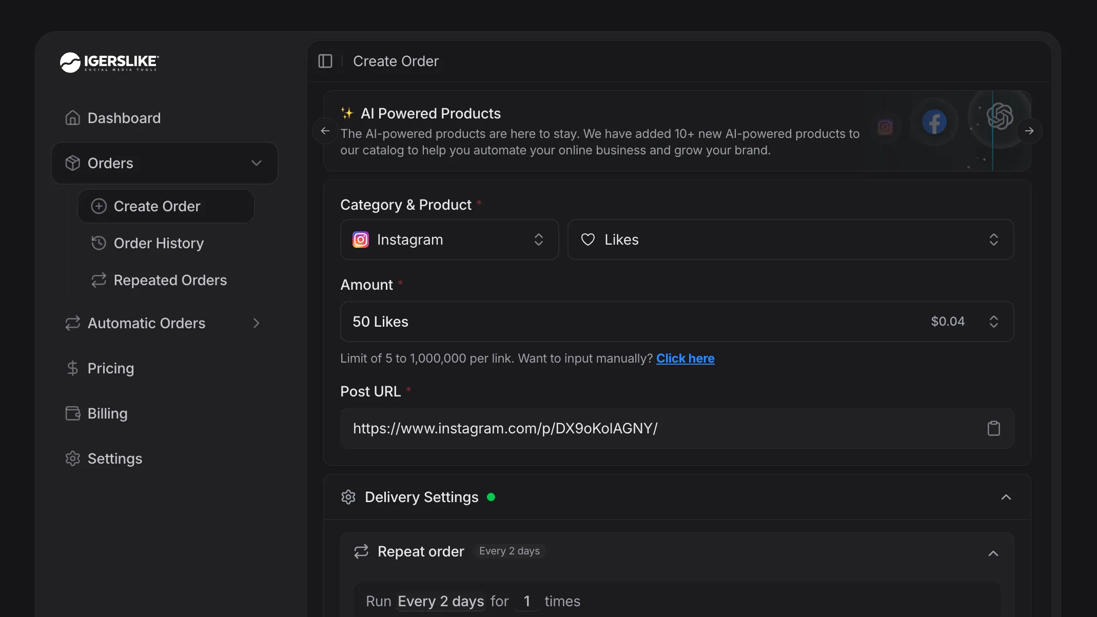Screen dimensions: 1097x617
Task: Go to previous banner slide
Action: coord(325,131)
